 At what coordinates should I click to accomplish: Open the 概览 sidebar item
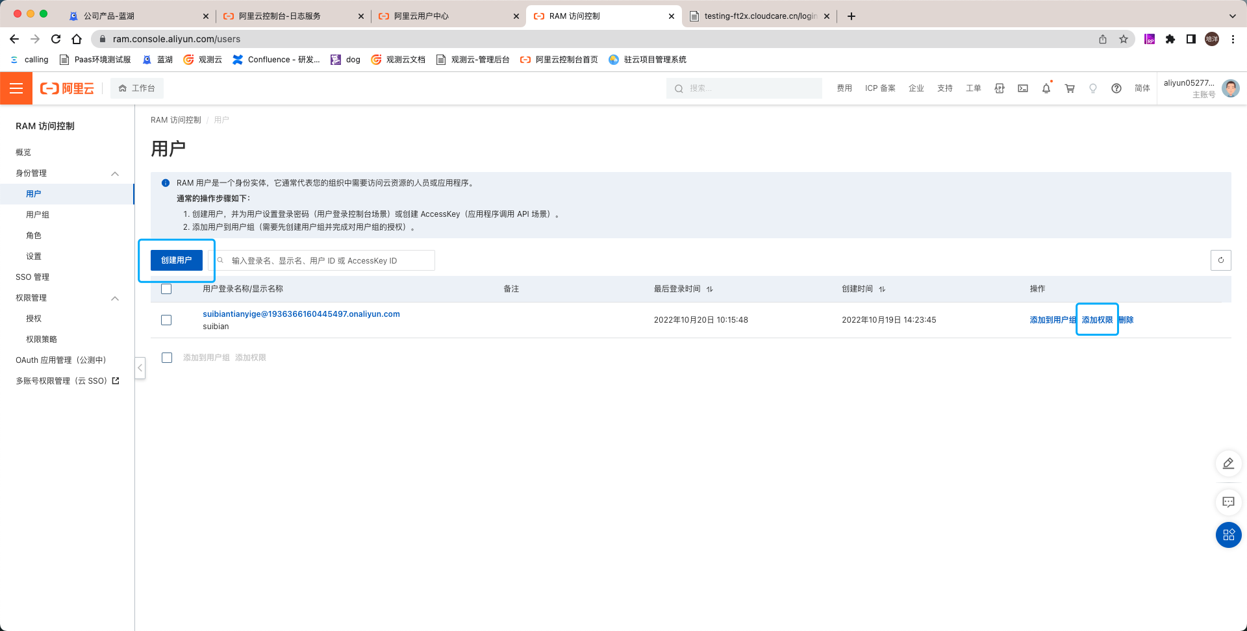click(23, 153)
